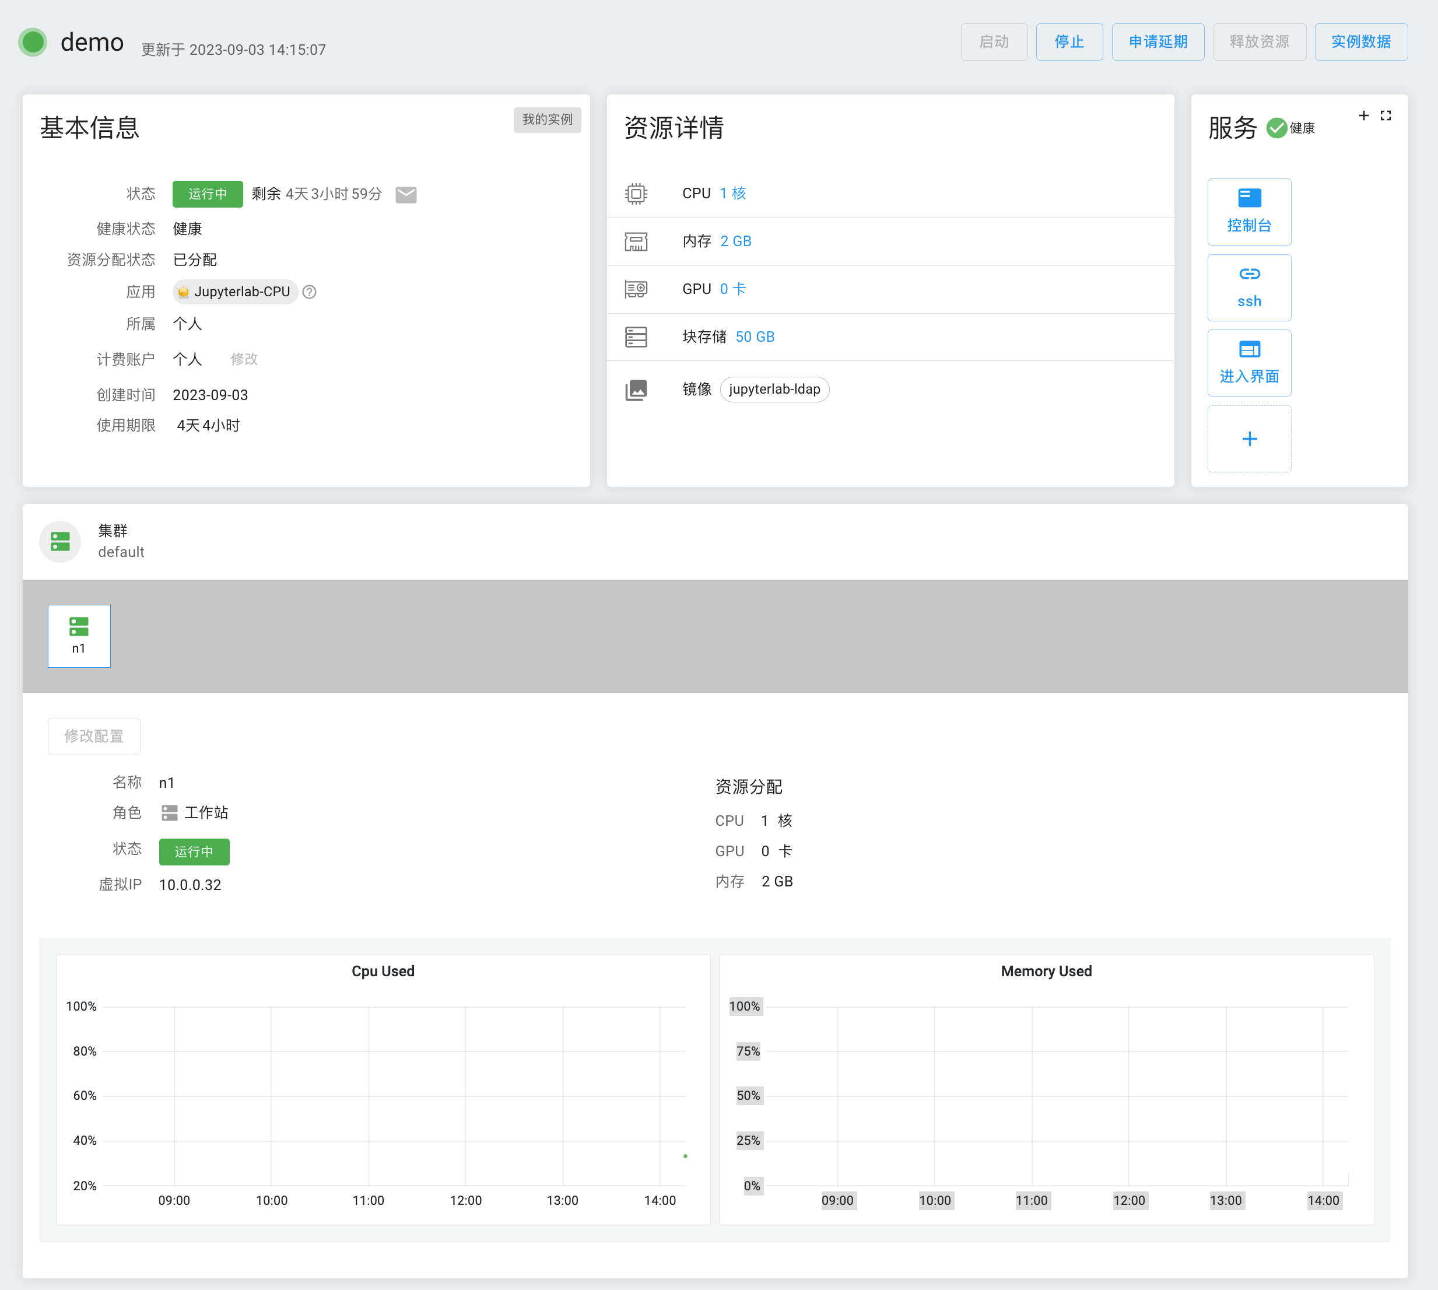Viewport: 1438px width, 1290px height.
Task: Click the workstation icon beside 工作站
Action: tap(169, 813)
